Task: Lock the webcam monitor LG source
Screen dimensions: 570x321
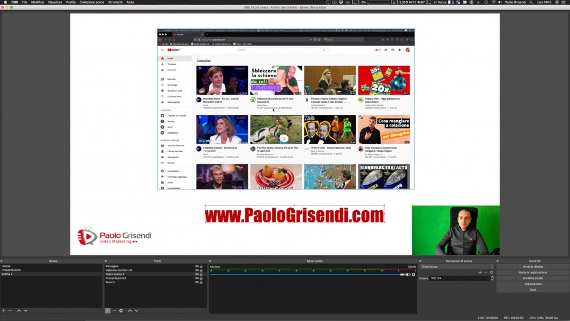Action: click(201, 270)
